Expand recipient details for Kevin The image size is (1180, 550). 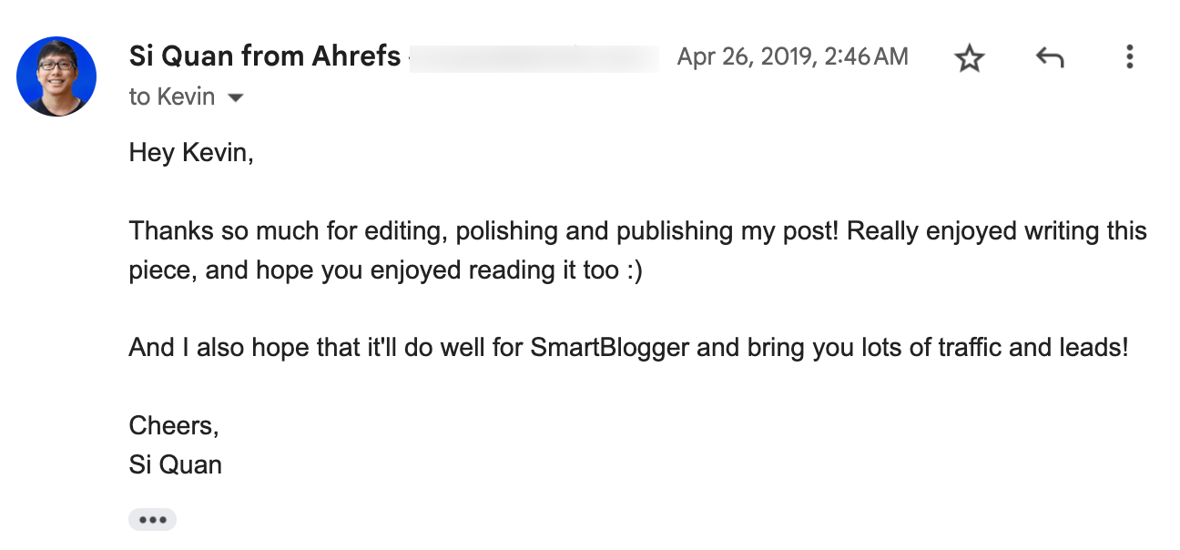[x=235, y=97]
